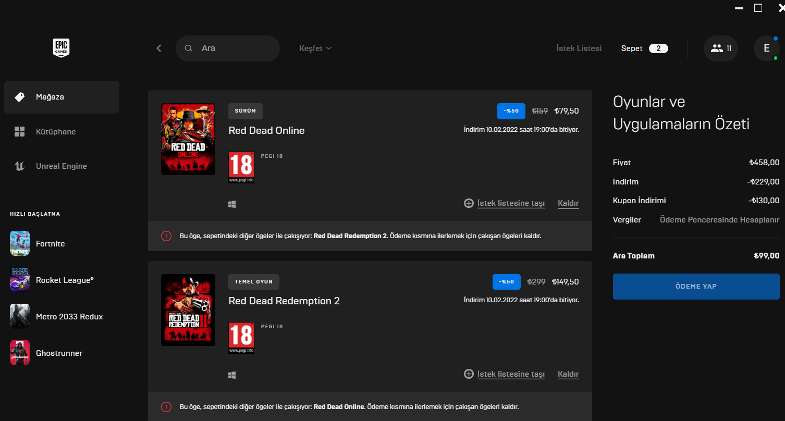Go back with the left arrow
The image size is (785, 421).
[159, 48]
